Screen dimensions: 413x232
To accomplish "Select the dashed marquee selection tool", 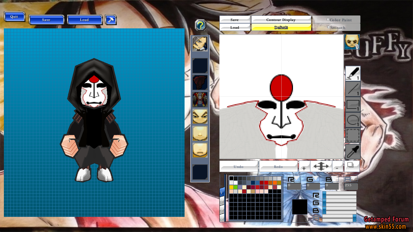I will pyautogui.click(x=353, y=136).
